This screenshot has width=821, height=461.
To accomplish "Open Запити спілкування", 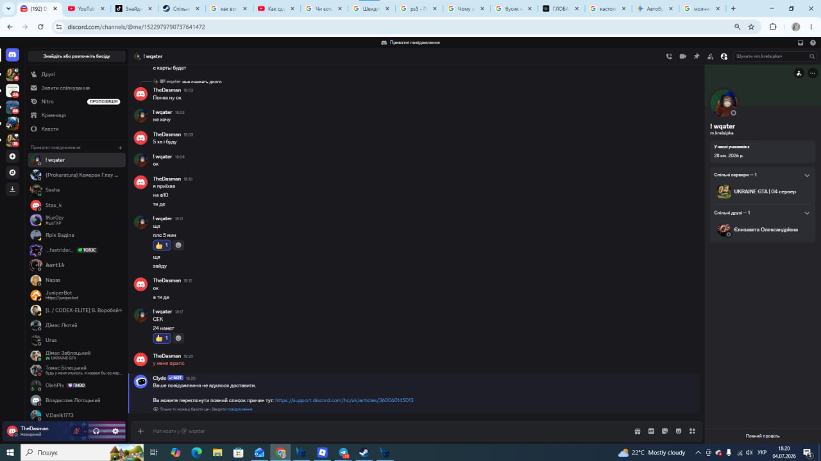I will pos(76,88).
